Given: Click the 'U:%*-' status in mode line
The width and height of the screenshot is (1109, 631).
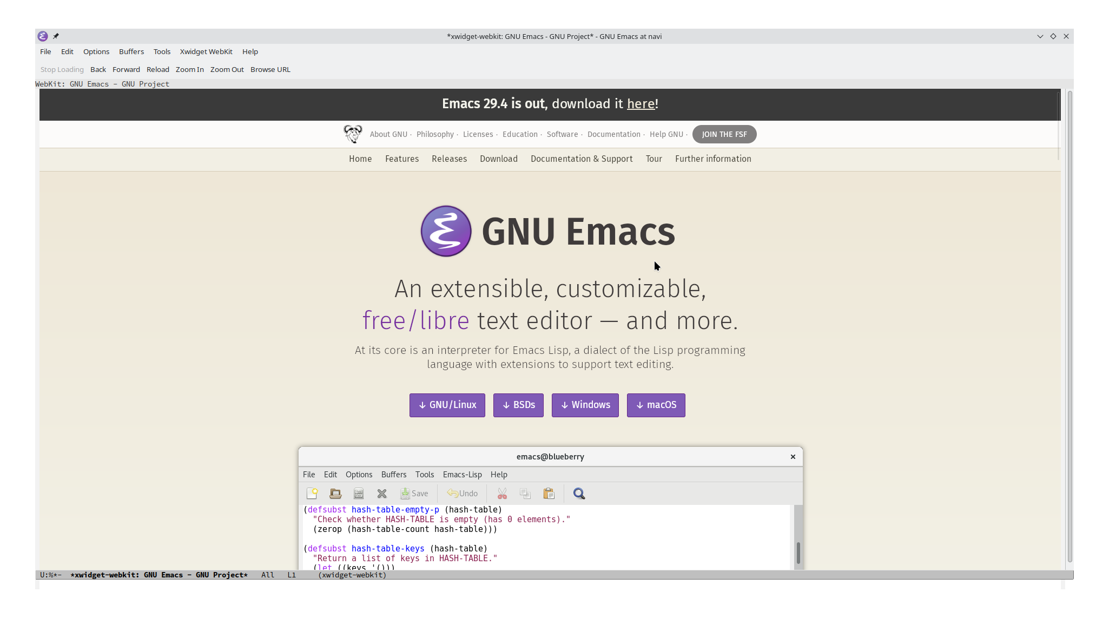Looking at the screenshot, I should 51,575.
